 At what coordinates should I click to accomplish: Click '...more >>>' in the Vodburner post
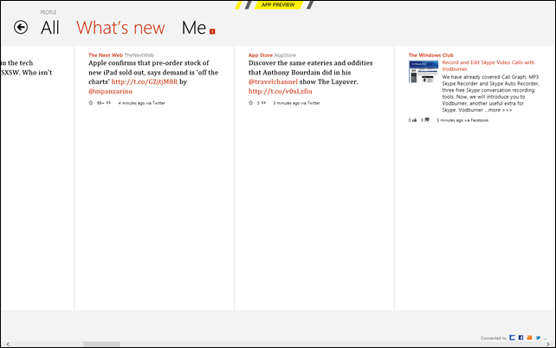(498, 110)
